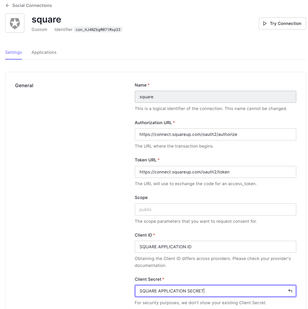This screenshot has height=309, width=308.
Task: Click the Authorization URL field label
Action: [153, 123]
